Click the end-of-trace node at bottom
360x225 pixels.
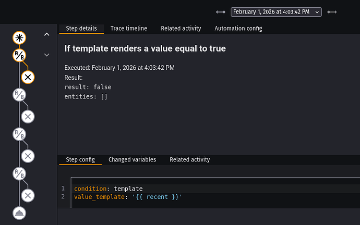[20, 213]
